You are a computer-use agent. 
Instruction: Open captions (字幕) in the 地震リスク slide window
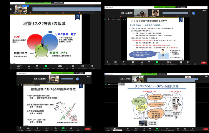pos(73,67)
